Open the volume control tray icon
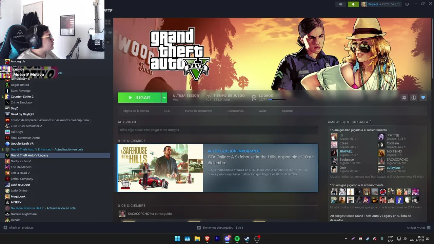Screen dimensions: 434x244 pos(405,239)
